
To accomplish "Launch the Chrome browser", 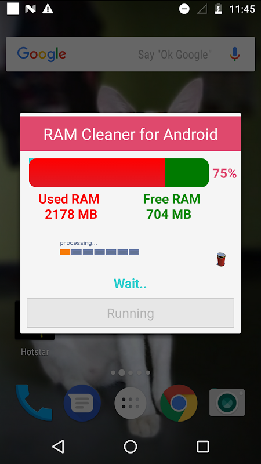I will click(x=179, y=403).
